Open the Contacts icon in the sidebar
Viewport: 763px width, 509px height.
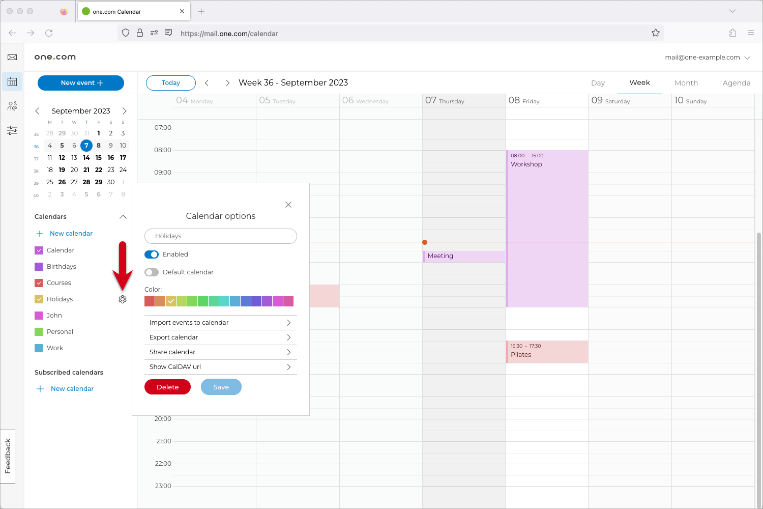[12, 106]
